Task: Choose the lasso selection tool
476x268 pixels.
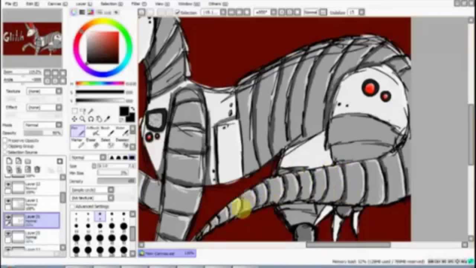Action: [83, 111]
